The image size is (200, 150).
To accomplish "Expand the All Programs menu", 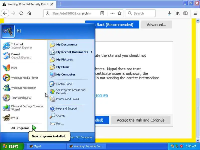I will [x=24, y=128].
